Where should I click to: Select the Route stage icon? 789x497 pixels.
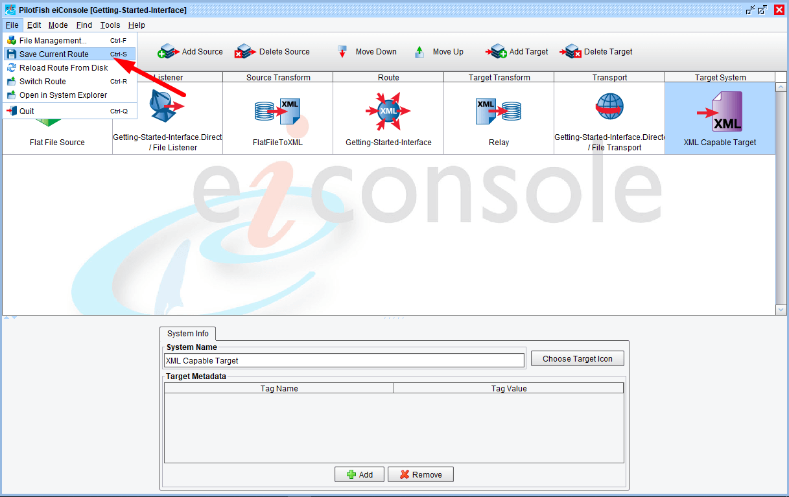point(388,111)
